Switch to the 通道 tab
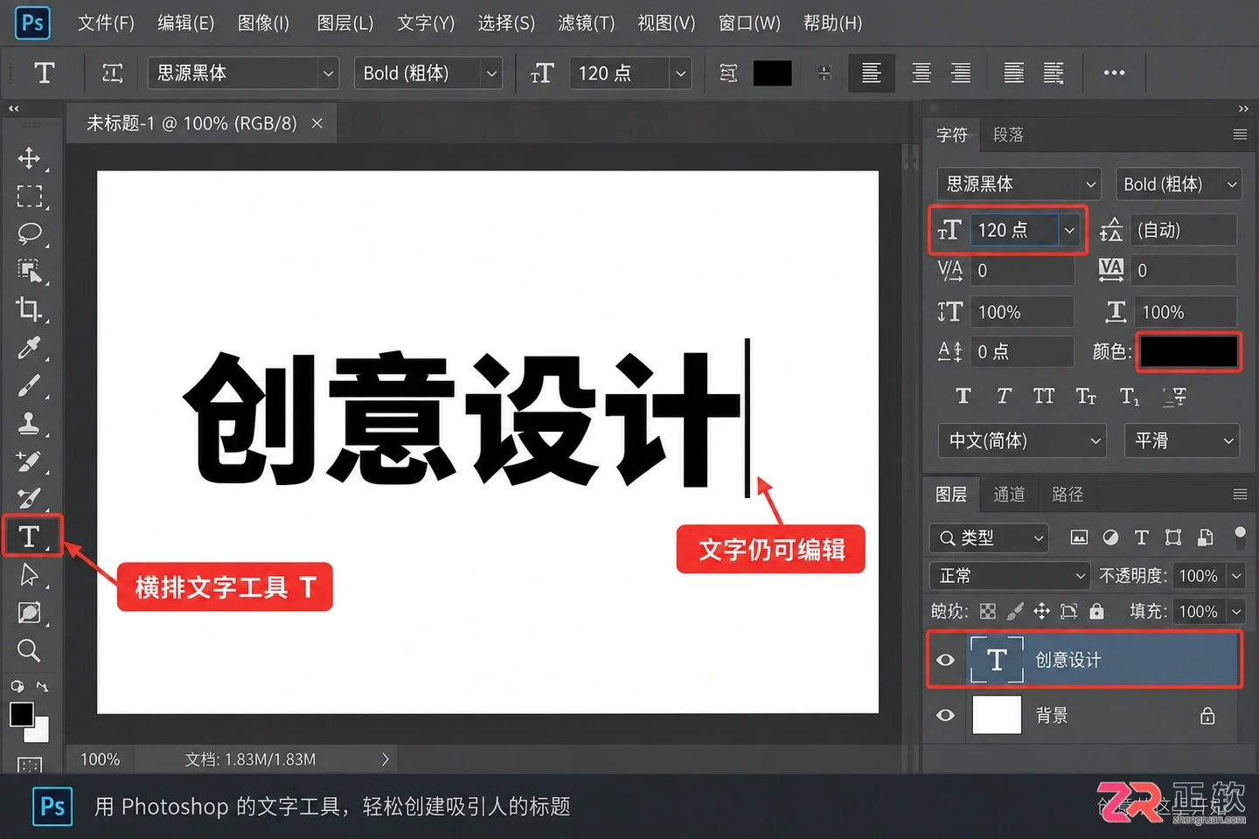 (x=1009, y=495)
